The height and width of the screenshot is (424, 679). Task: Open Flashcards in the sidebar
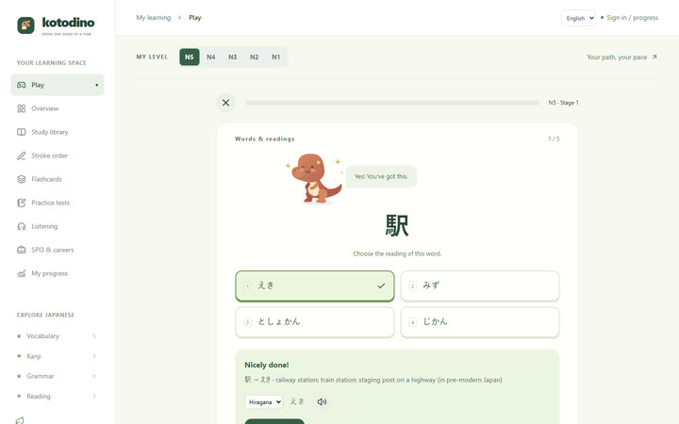click(58, 179)
